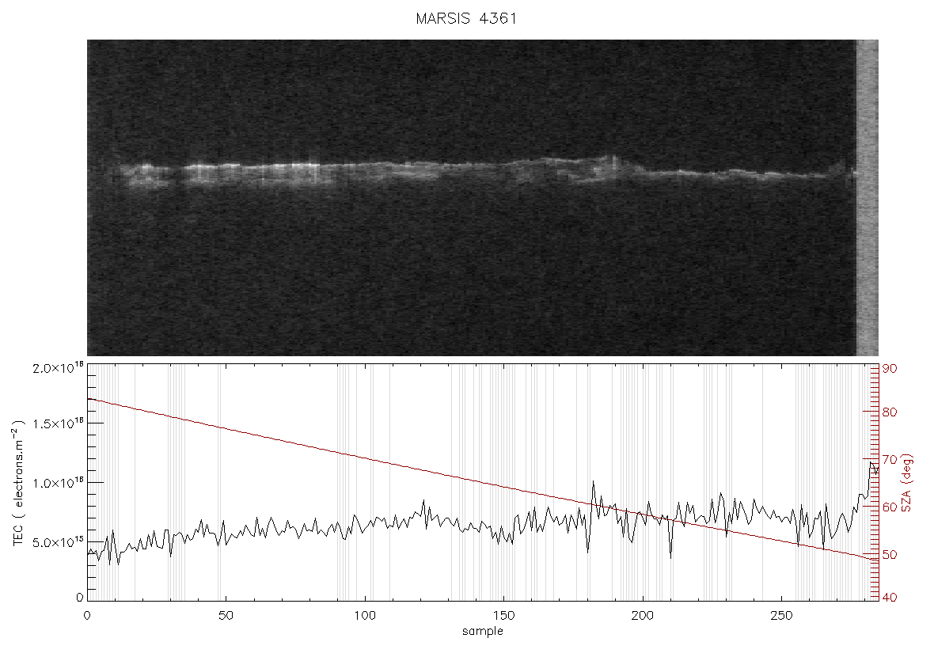Click x-axis tick label 150
Image resolution: width=934 pixels, height=657 pixels.
pyautogui.click(x=504, y=615)
